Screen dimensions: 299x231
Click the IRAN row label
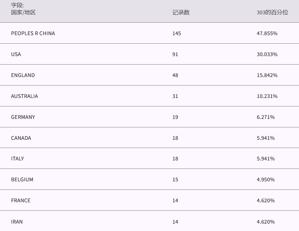(17, 222)
